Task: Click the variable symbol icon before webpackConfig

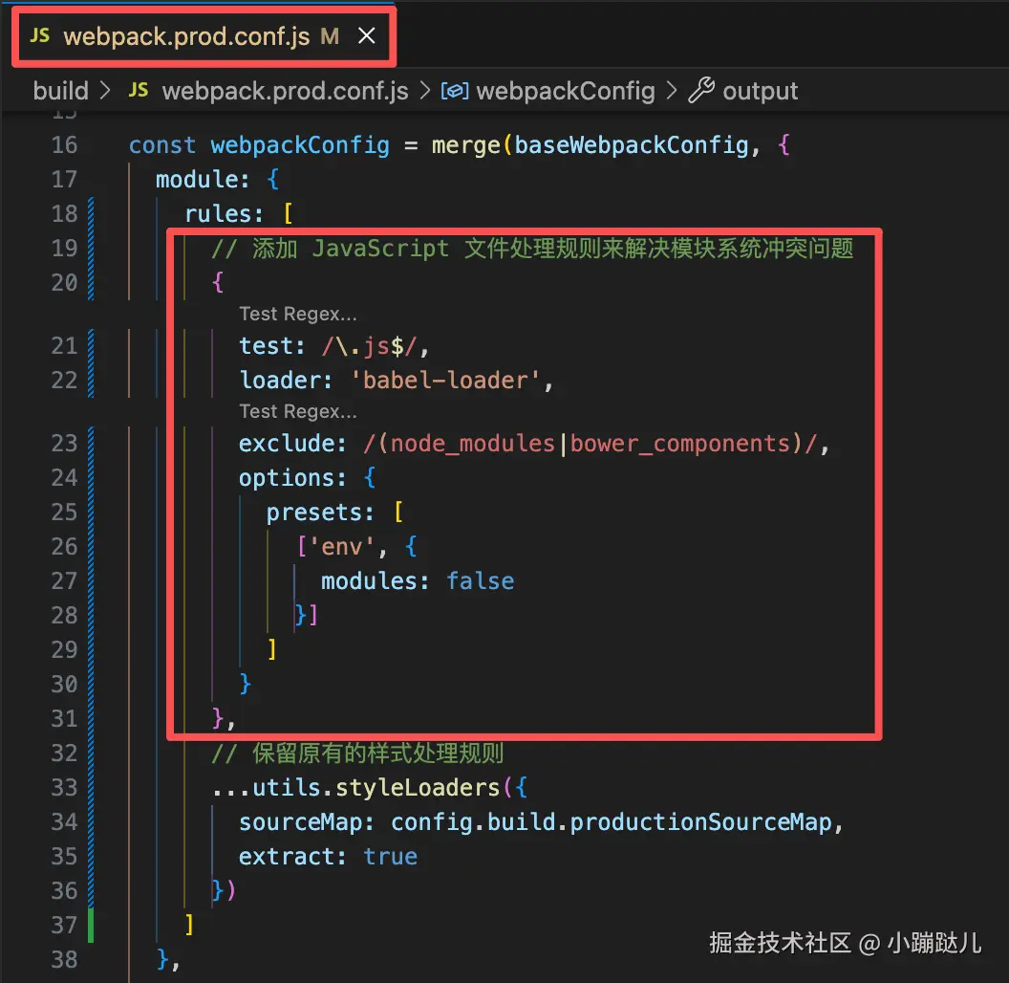Action: point(455,91)
